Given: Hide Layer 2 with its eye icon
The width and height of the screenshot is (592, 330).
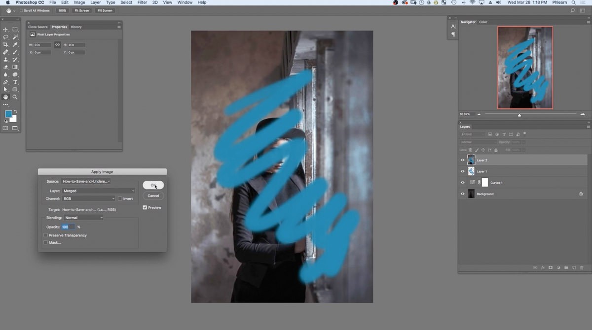Looking at the screenshot, I should tap(463, 160).
